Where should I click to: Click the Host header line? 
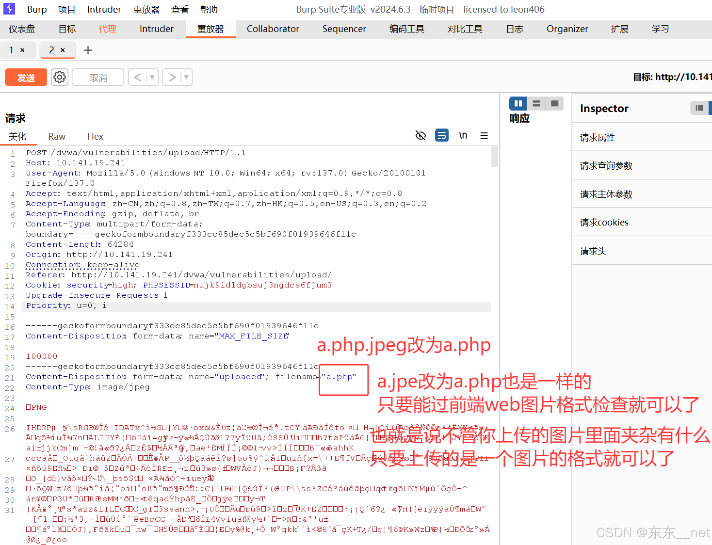pyautogui.click(x=75, y=163)
